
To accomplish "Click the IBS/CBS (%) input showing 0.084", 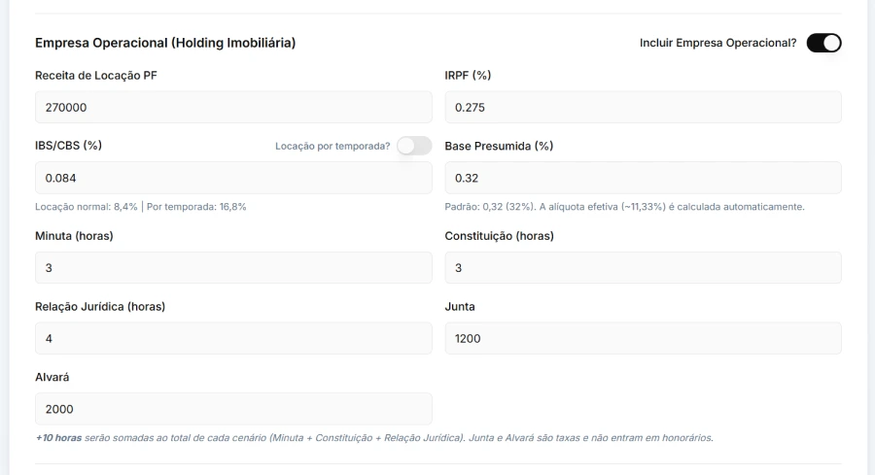I will pyautogui.click(x=233, y=178).
